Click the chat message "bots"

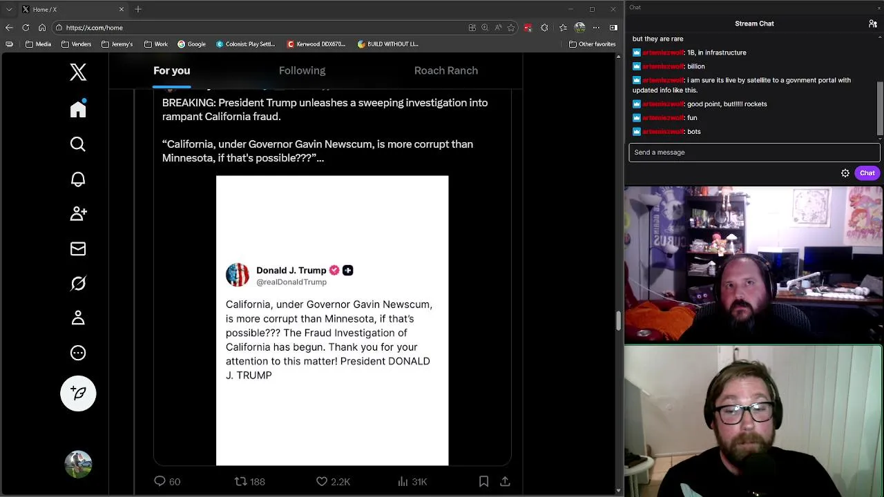(x=694, y=132)
